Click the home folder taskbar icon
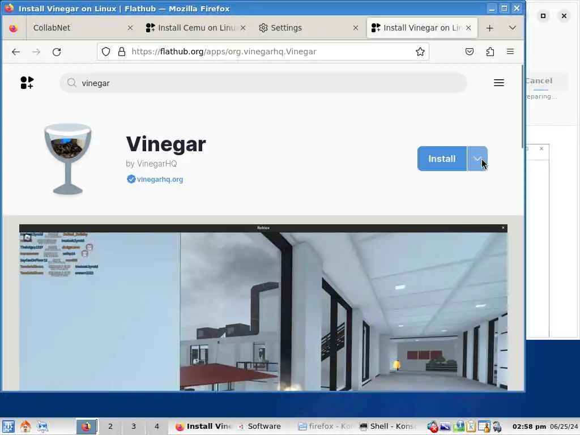This screenshot has height=435, width=580. 25,427
